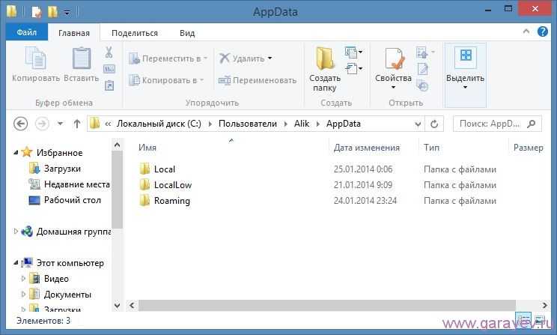The width and height of the screenshot is (557, 335).
Task: Click AppData in the address bar
Action: click(344, 124)
